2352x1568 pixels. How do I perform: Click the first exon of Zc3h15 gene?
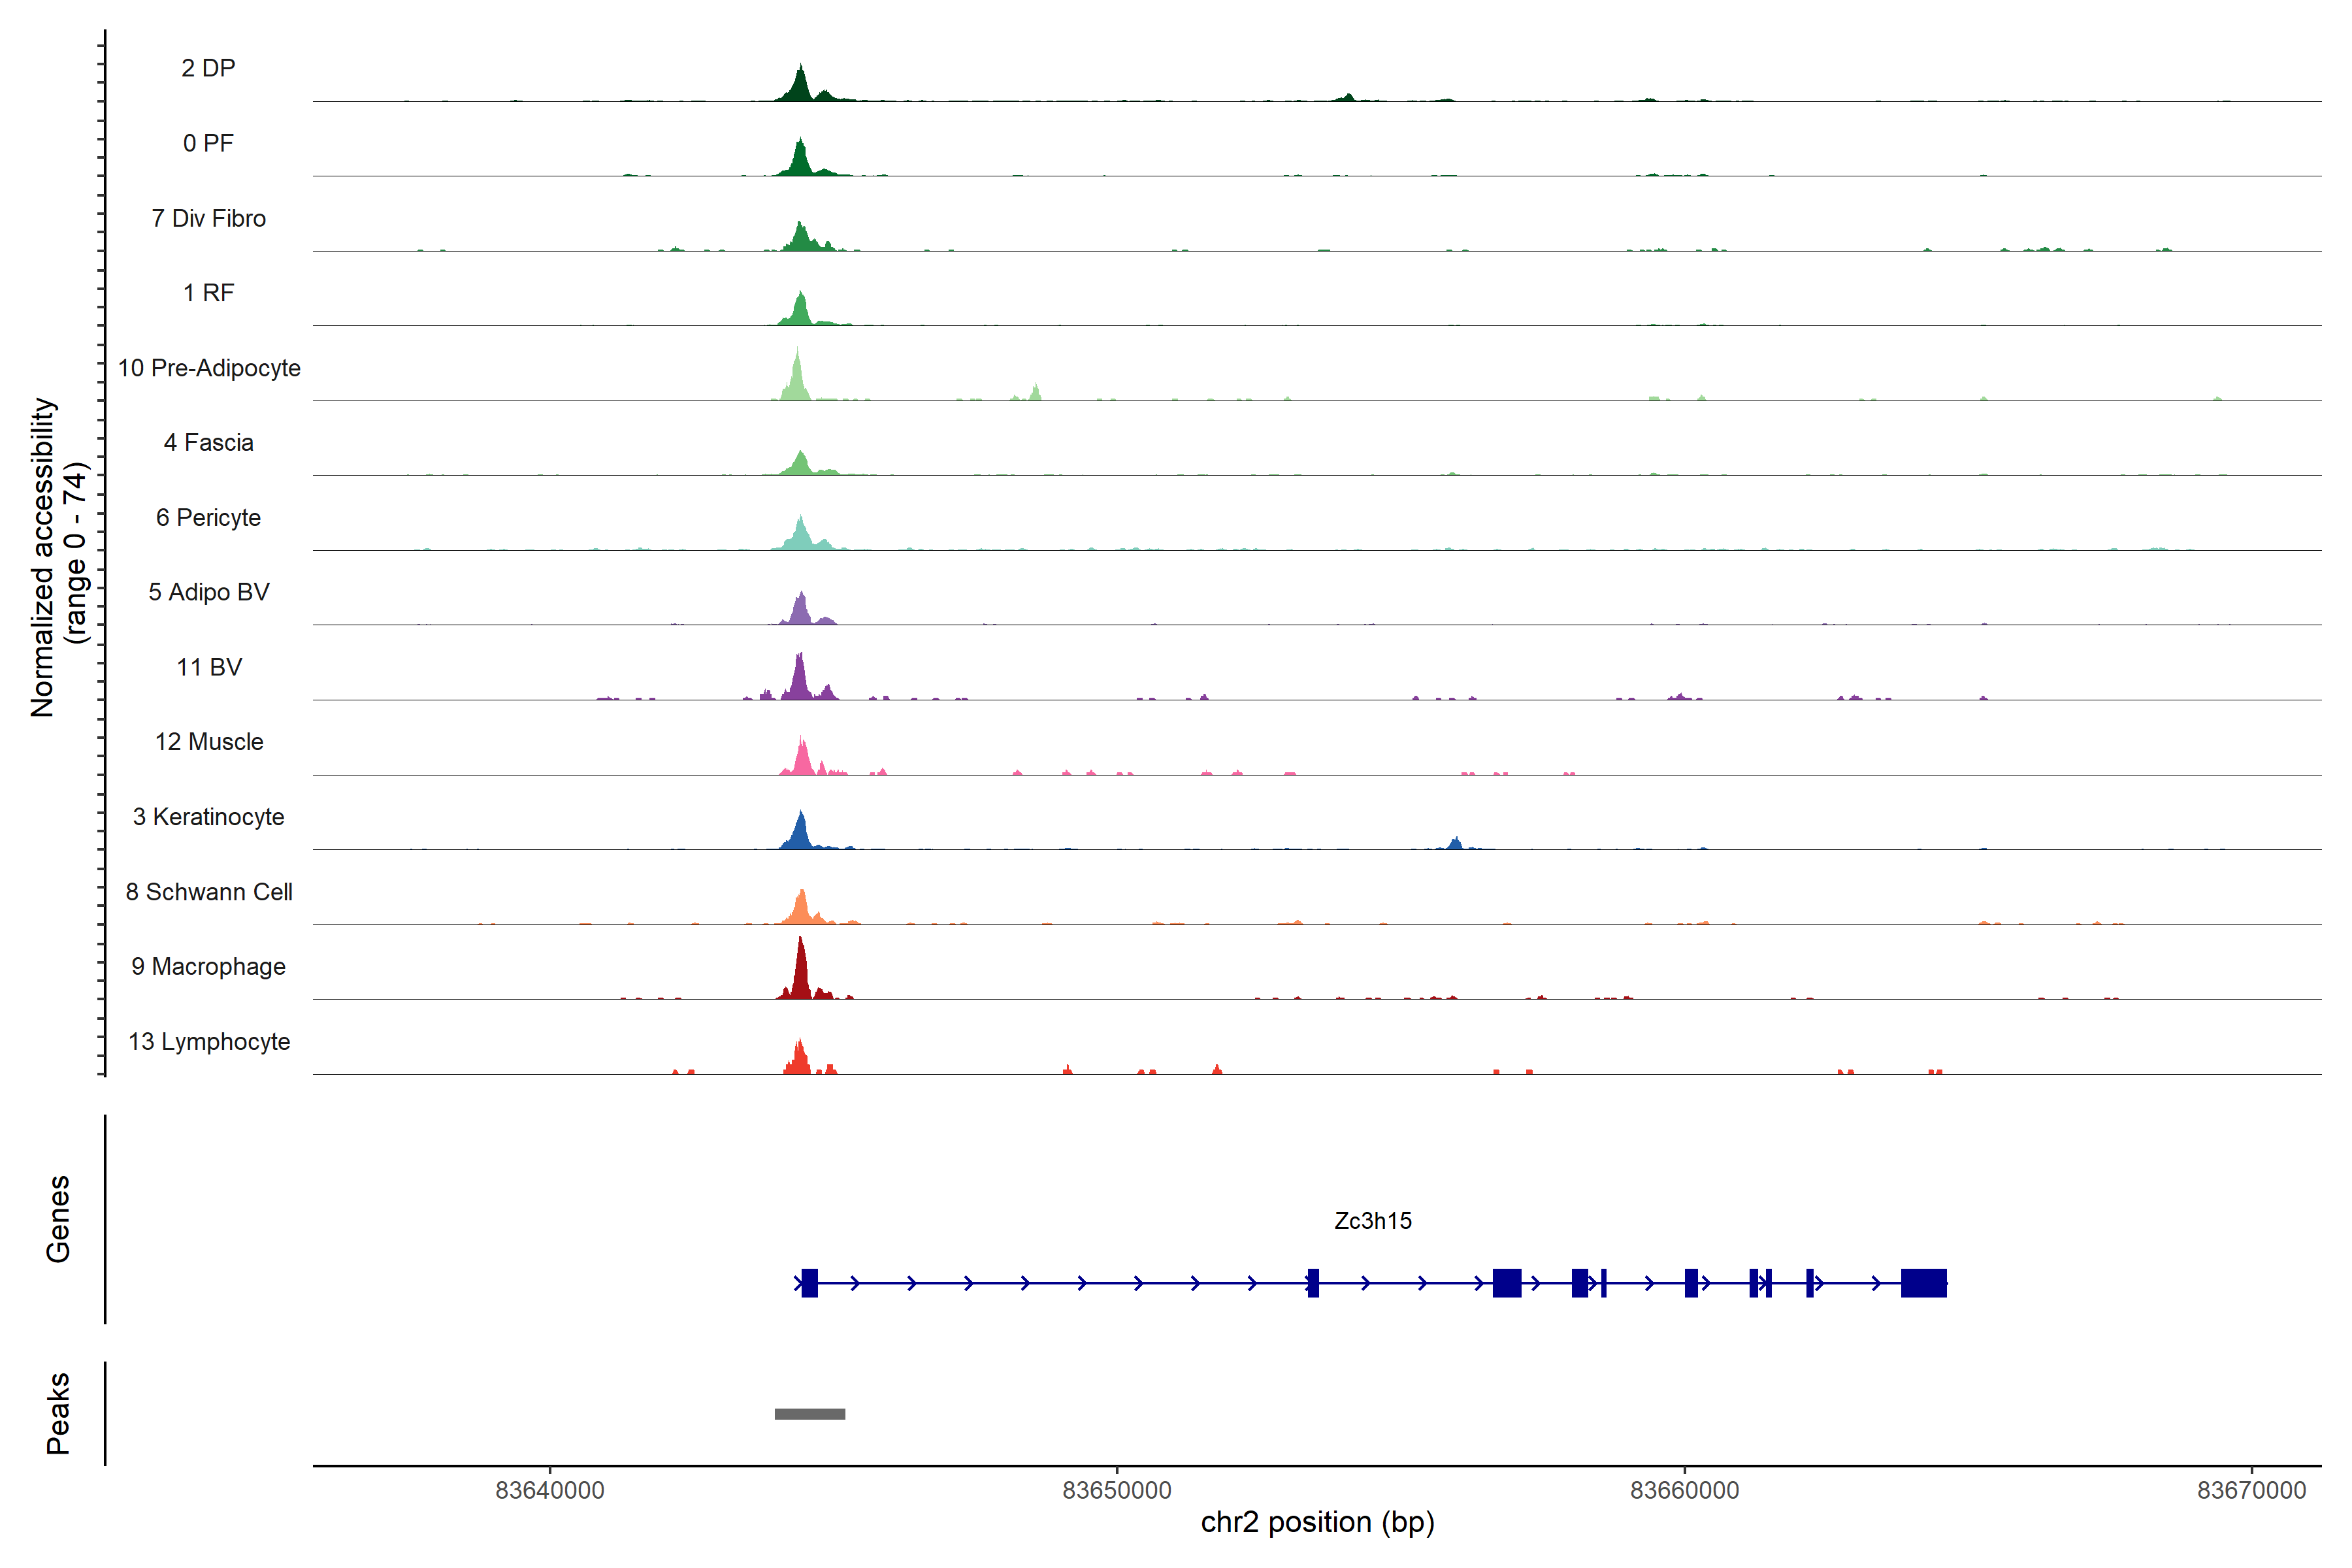point(809,1282)
